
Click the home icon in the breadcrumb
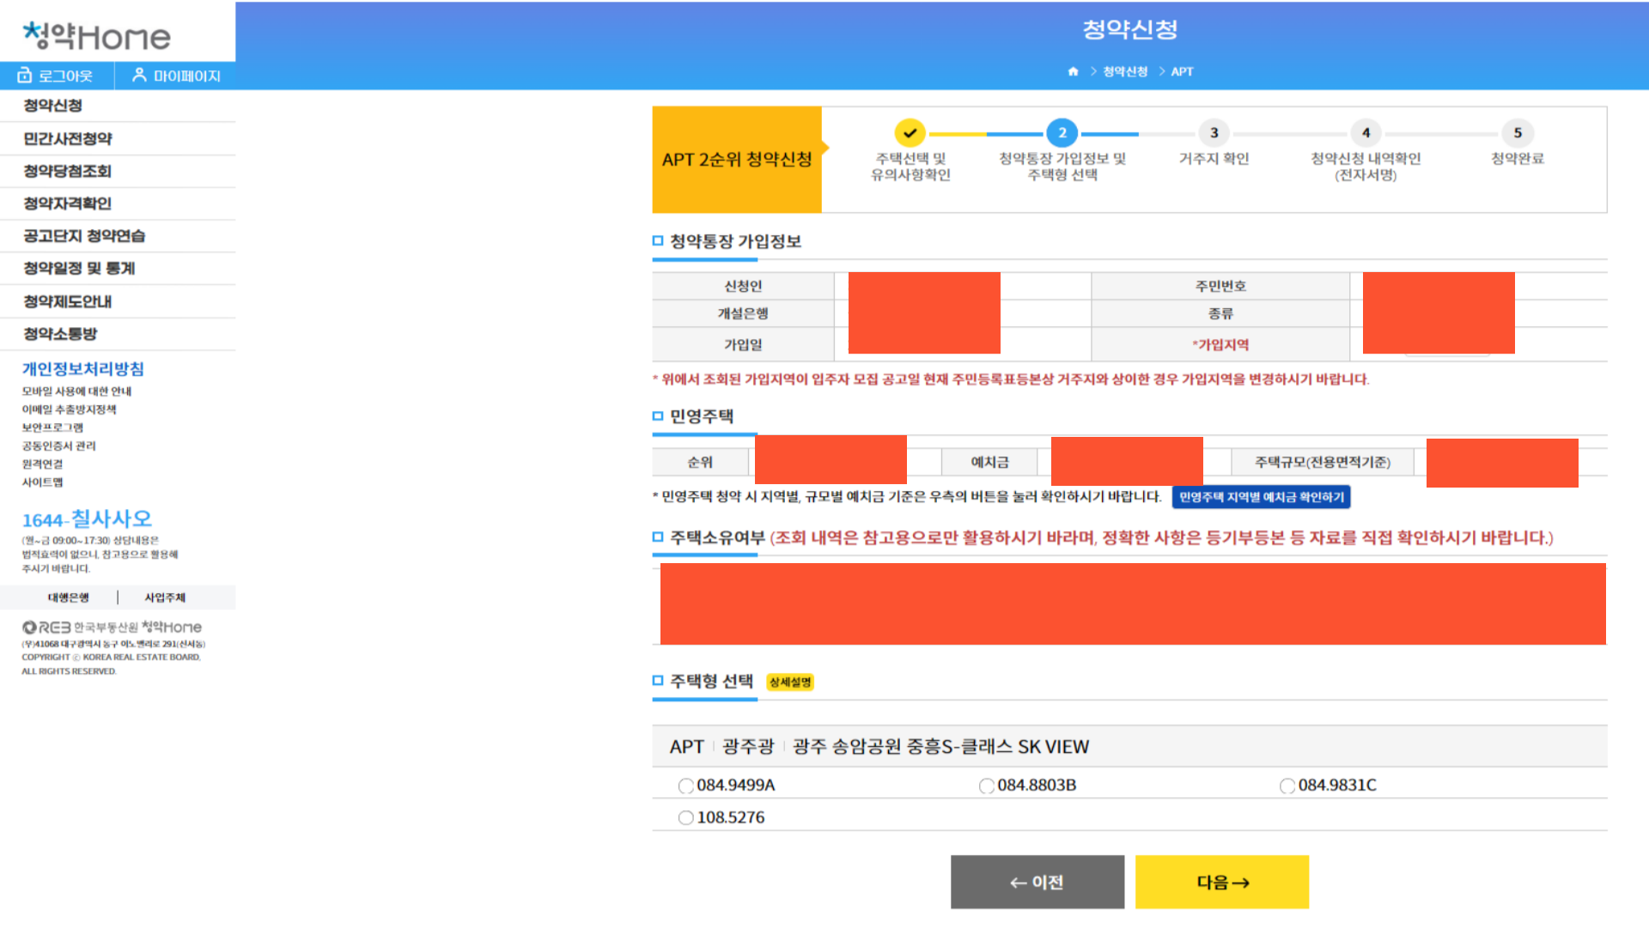pyautogui.click(x=1073, y=72)
